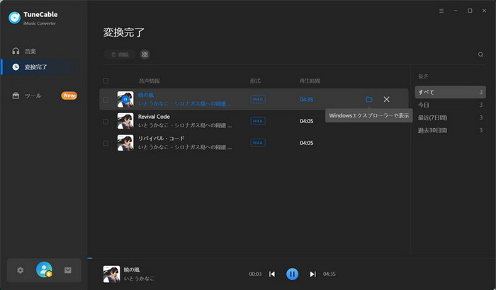Check the リバイバル・コード row checkbox
Image resolution: width=496 pixels, height=290 pixels.
[106, 143]
